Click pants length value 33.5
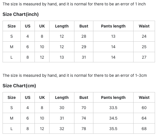 coord(113,108)
